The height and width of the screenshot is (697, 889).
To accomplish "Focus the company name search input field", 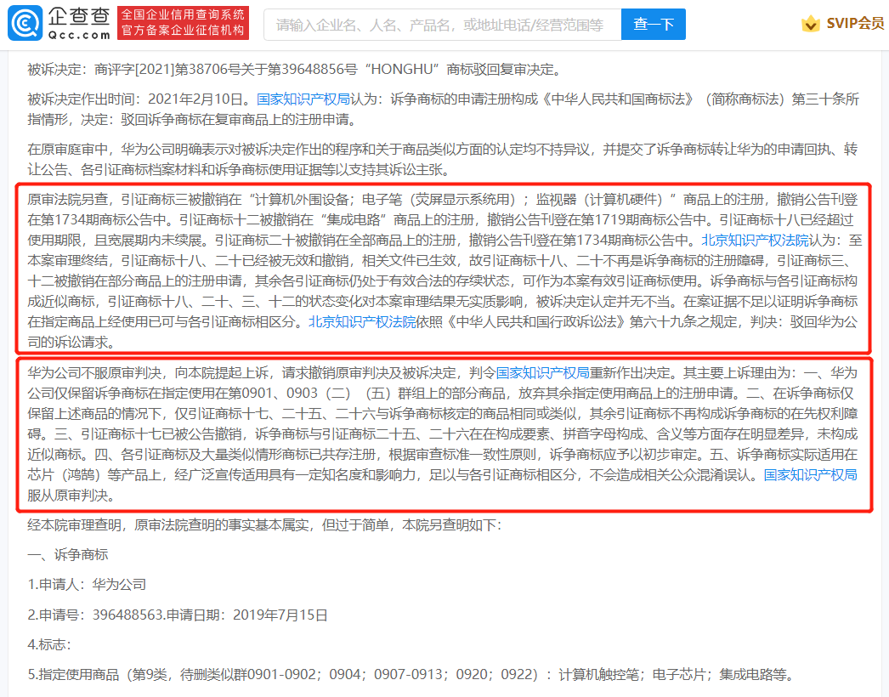I will point(442,25).
